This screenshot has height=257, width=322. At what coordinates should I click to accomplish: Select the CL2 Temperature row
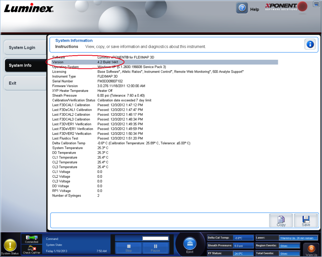click(165, 162)
